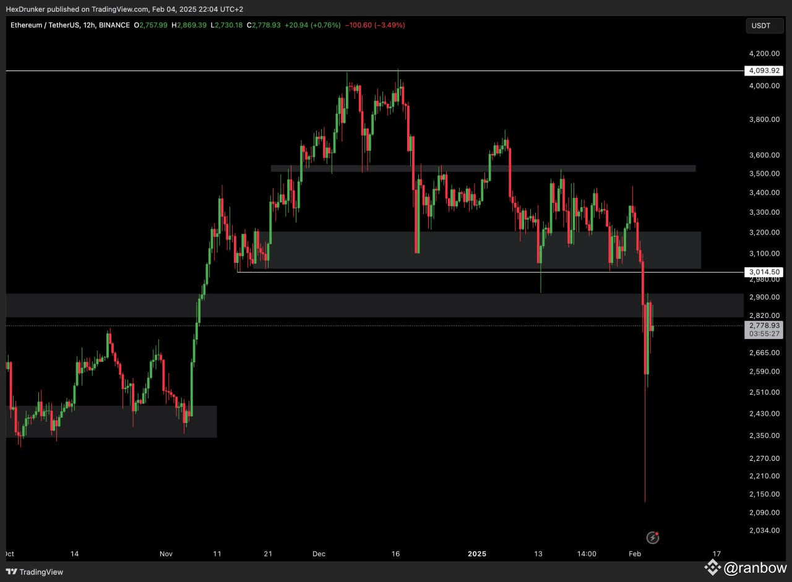Image resolution: width=792 pixels, height=582 pixels.
Task: Click the 2,820.00 price axis label
Action: click(765, 315)
